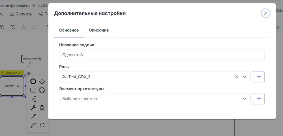
Task: Append an end event circle
Action: click(x=33, y=82)
